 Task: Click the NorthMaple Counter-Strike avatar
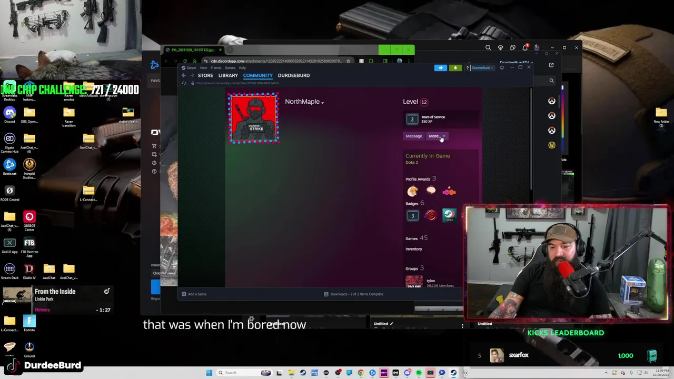point(254,118)
